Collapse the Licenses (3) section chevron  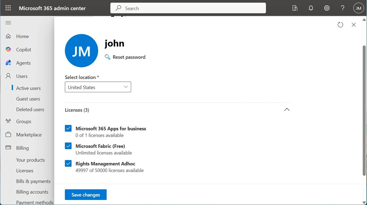(x=287, y=109)
